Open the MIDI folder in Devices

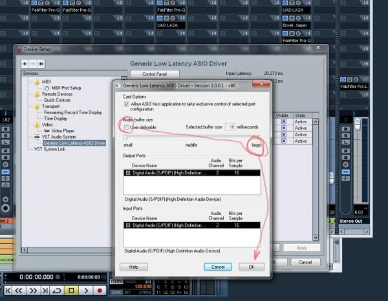(46, 82)
